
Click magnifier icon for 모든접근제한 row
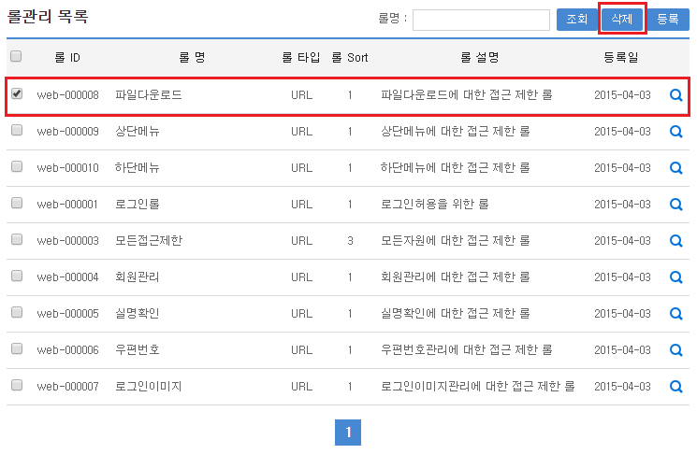676,241
